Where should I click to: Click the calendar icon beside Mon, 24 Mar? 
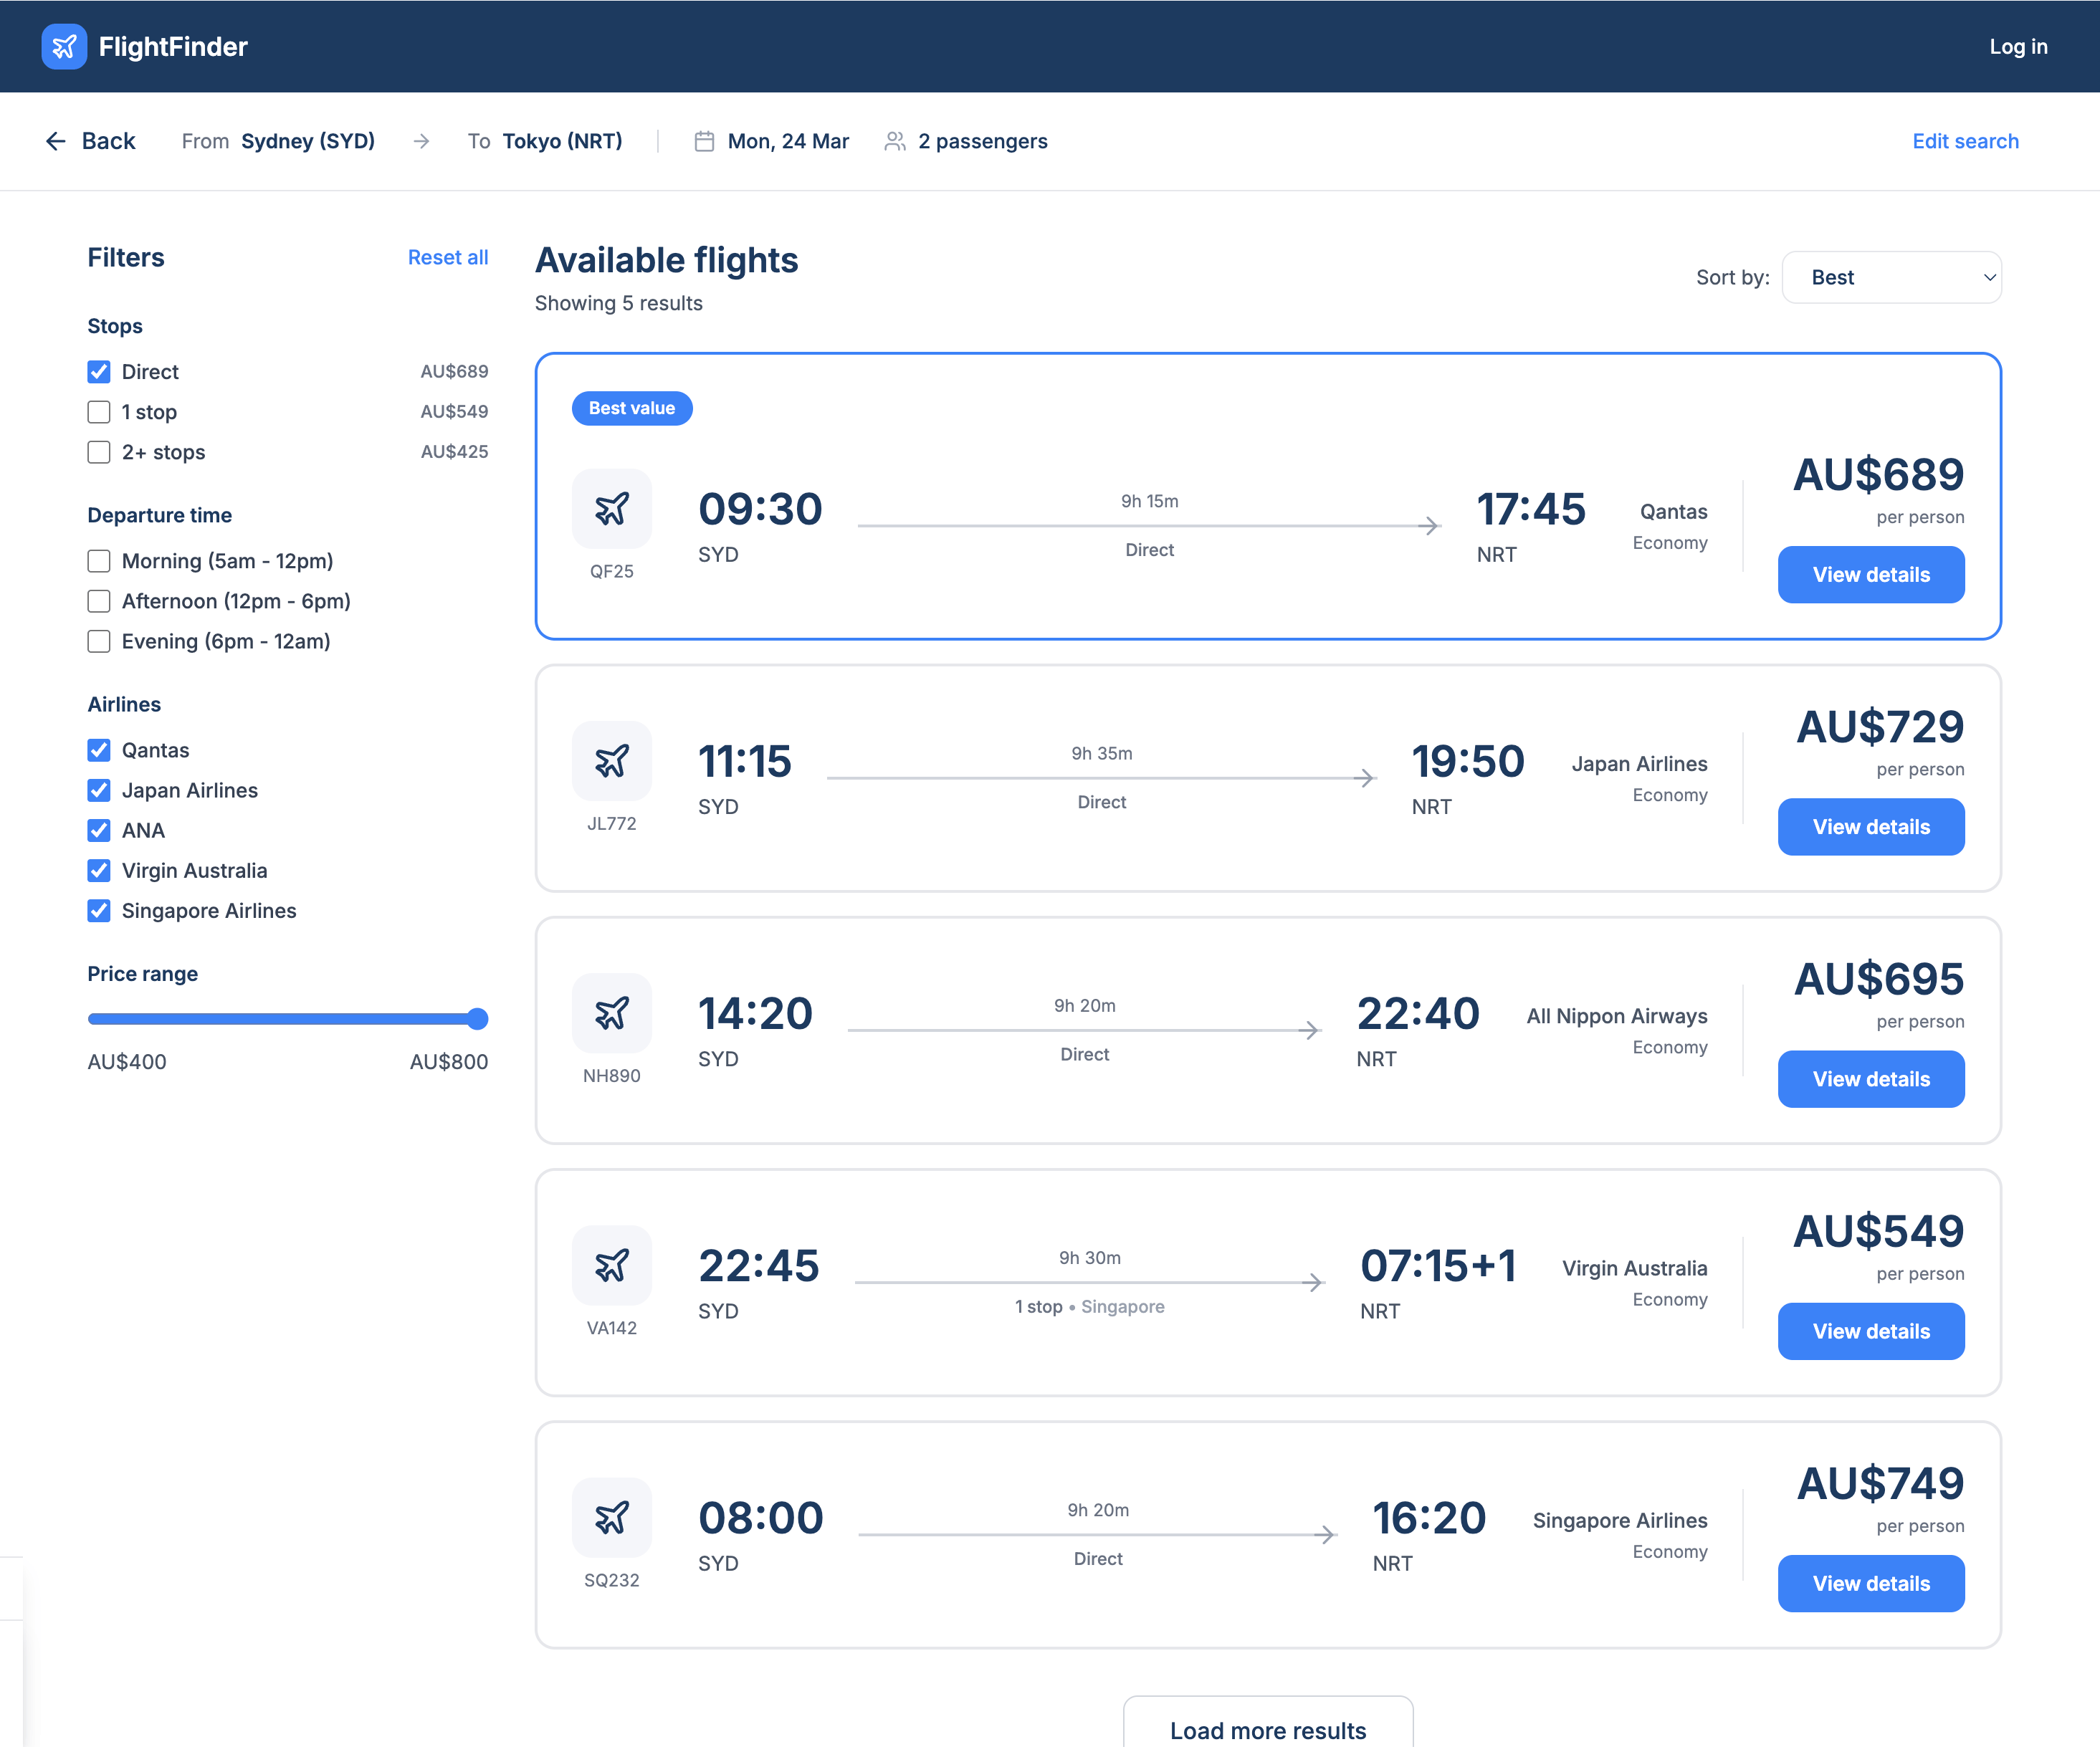pos(704,141)
